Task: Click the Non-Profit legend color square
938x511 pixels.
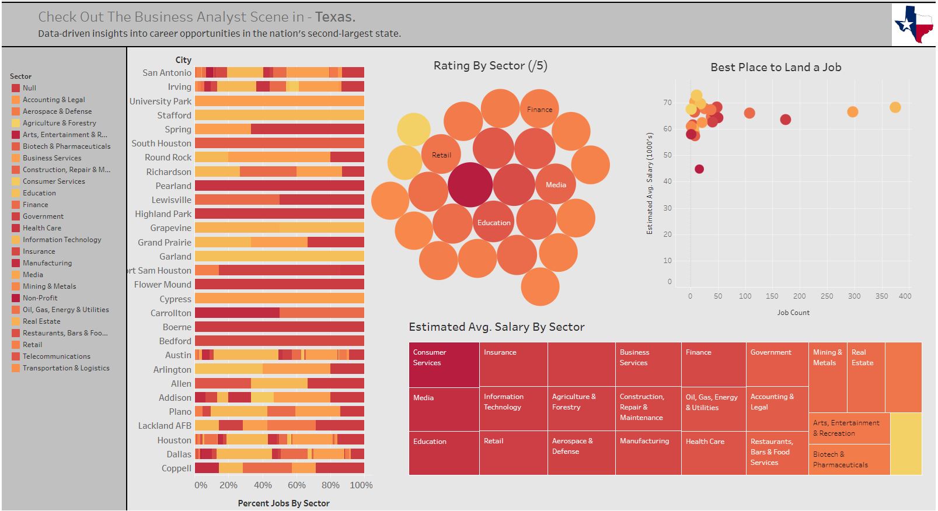Action: pos(16,298)
